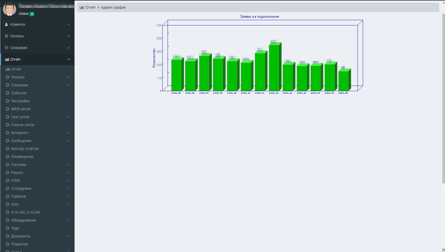Click the Клиенты person icon
The width and height of the screenshot is (445, 252).
[6, 24]
